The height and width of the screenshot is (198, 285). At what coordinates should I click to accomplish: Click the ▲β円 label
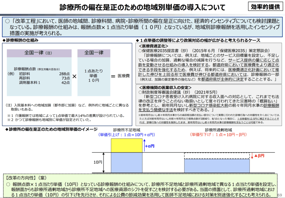[x=259, y=156]
